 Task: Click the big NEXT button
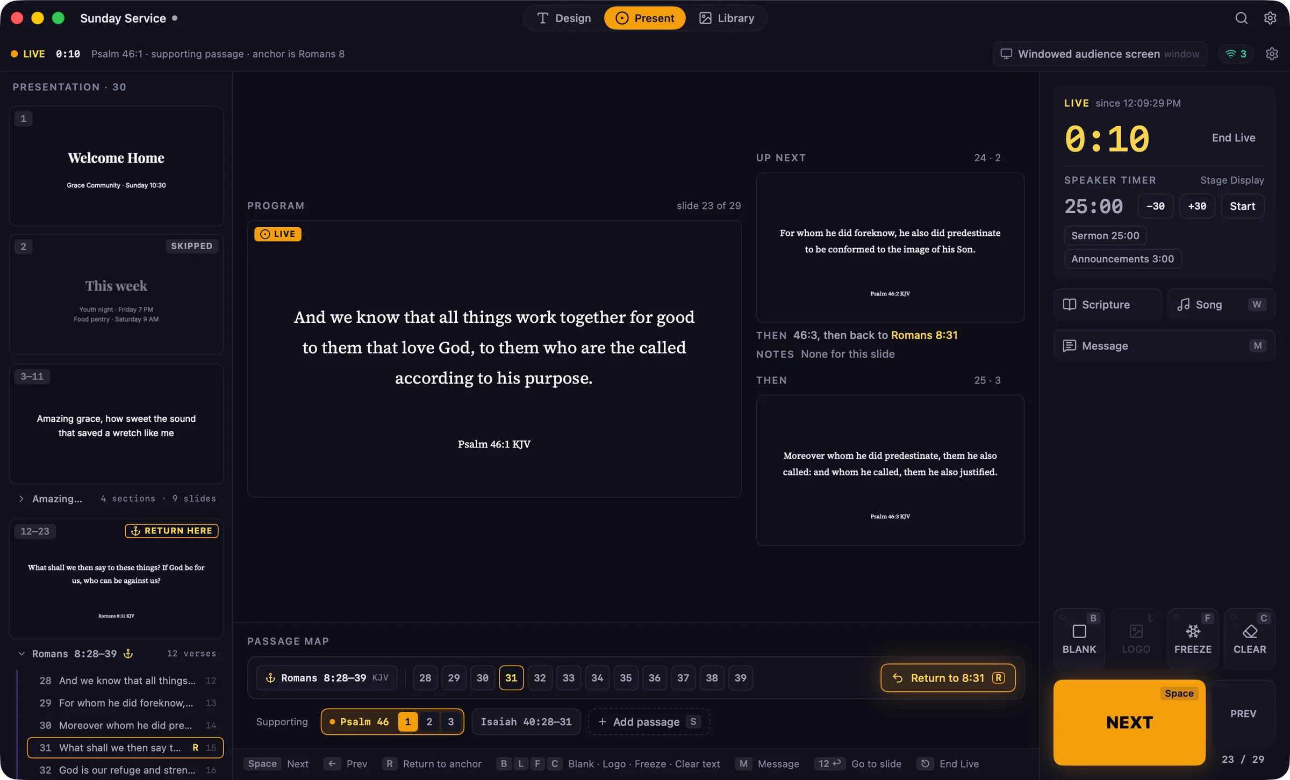(x=1129, y=723)
